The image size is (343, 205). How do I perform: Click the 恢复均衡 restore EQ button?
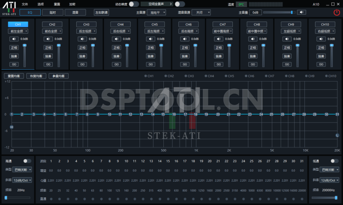point(36,76)
